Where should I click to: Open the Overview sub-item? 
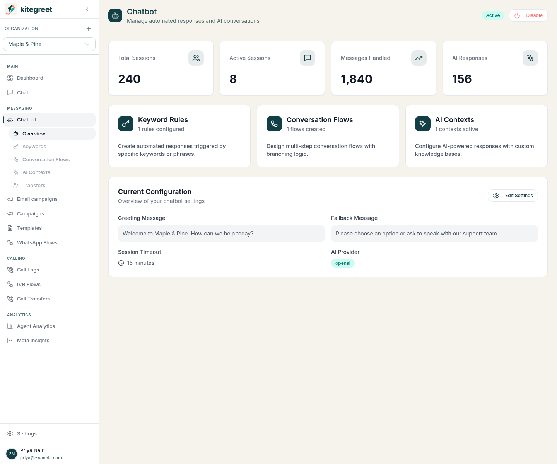point(52,134)
